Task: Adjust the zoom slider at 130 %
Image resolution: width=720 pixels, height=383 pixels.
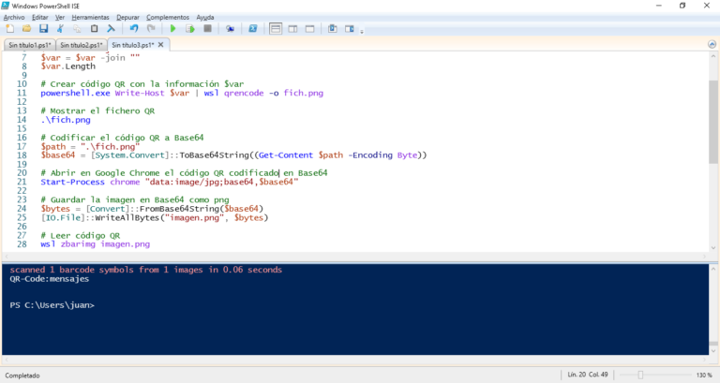Action: (640, 375)
